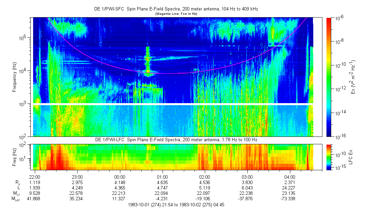Screen dimensions: 366x209
Task: Click the 'Frequency (Hz)' axis label
Action: click(x=15, y=77)
